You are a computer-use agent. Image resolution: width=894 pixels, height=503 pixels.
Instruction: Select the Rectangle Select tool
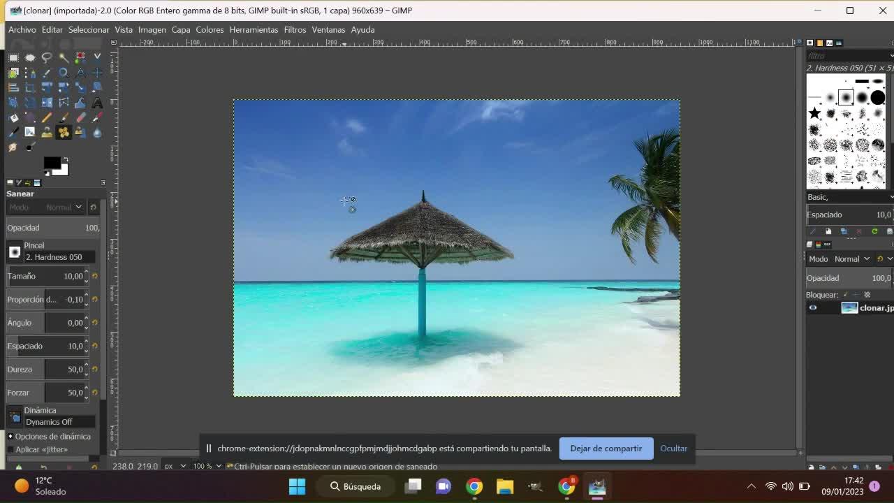(13, 57)
